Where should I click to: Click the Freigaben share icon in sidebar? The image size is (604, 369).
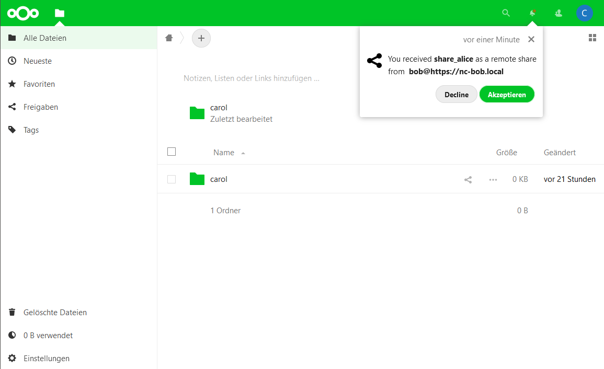coord(13,107)
